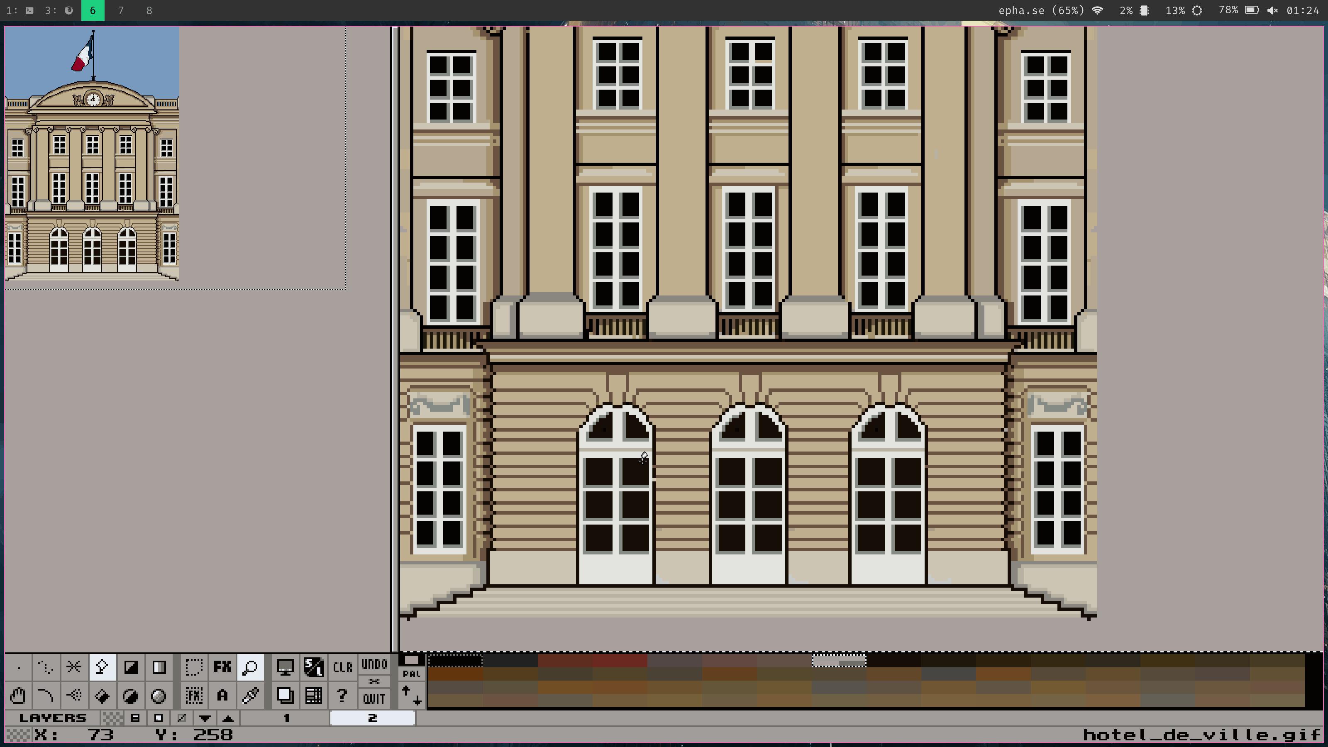This screenshot has height=747, width=1328.
Task: Select the Text tool (A icon)
Action: pyautogui.click(x=222, y=696)
